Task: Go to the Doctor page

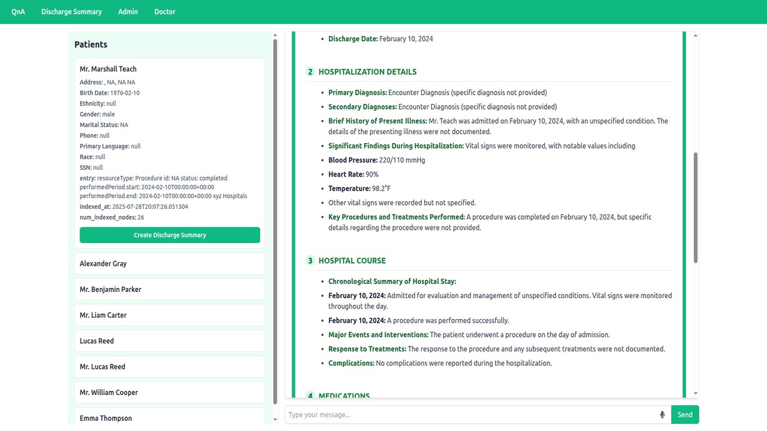Action: pyautogui.click(x=165, y=11)
